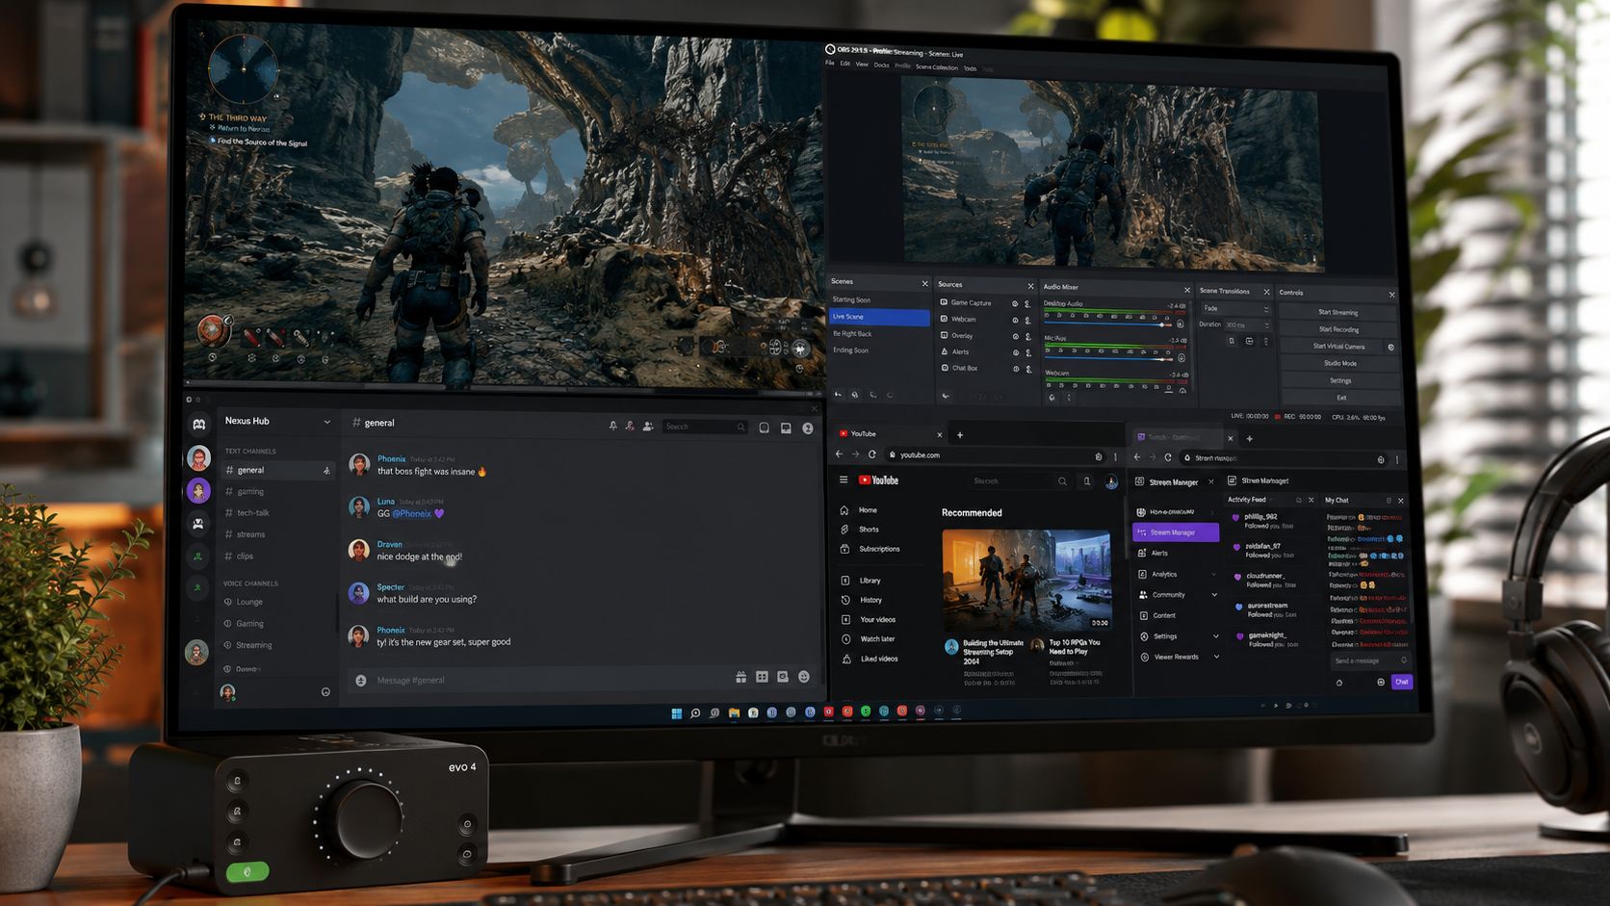This screenshot has width=1610, height=906.
Task: Open Building the Ultimate Streaming Setup thumbnail
Action: click(x=1026, y=580)
